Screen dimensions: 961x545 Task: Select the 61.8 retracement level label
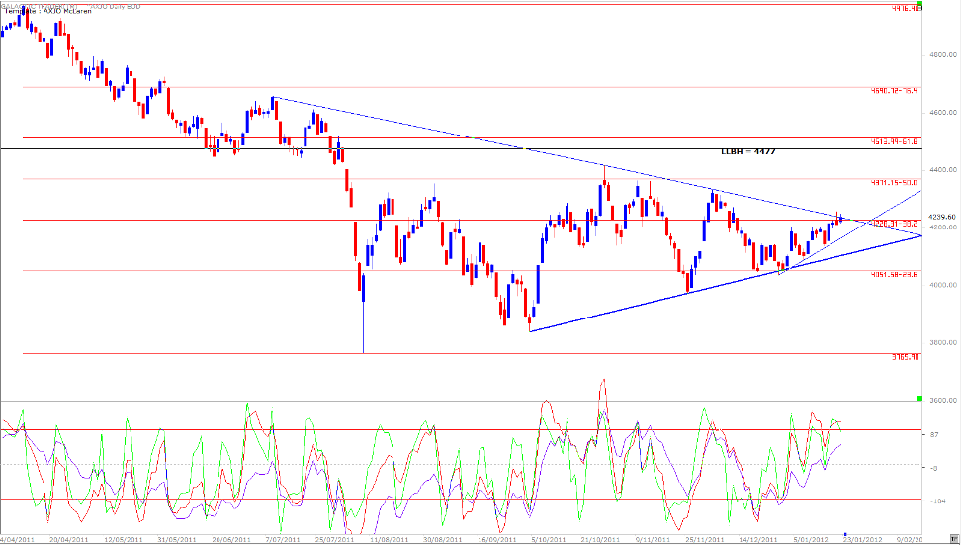(894, 141)
